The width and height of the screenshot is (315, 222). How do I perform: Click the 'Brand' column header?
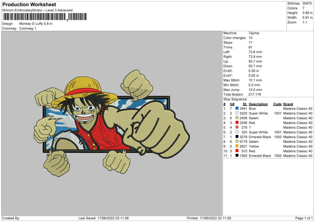(x=288, y=104)
